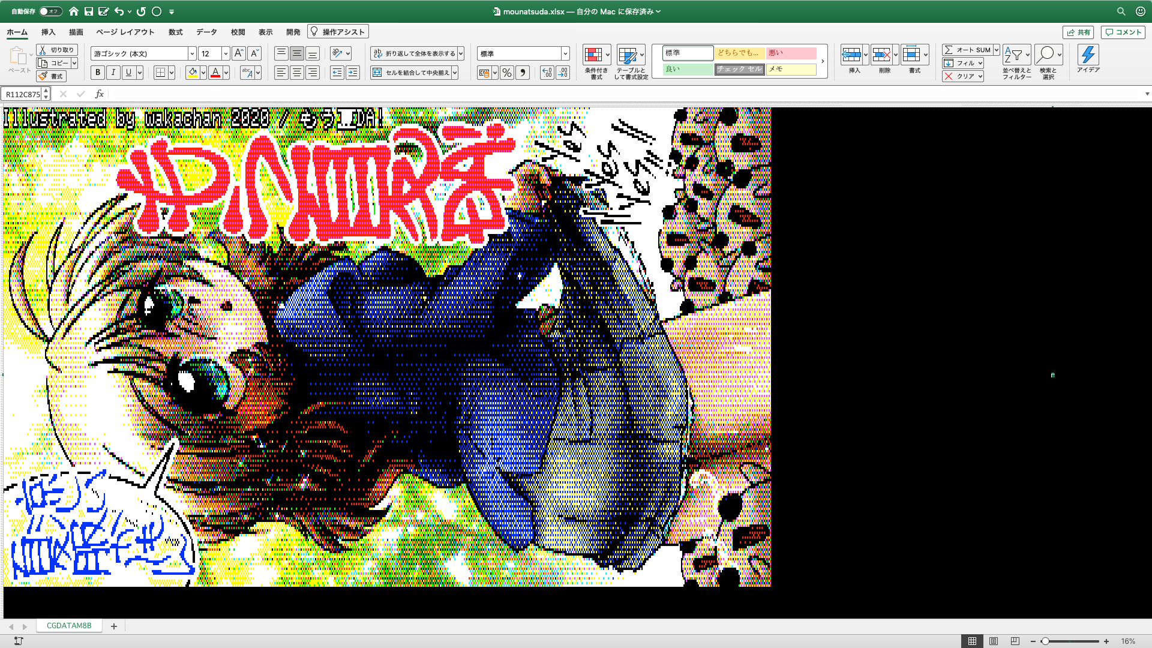Click the search magnifier in title bar
Viewport: 1152px width, 648px height.
pos(1121,11)
